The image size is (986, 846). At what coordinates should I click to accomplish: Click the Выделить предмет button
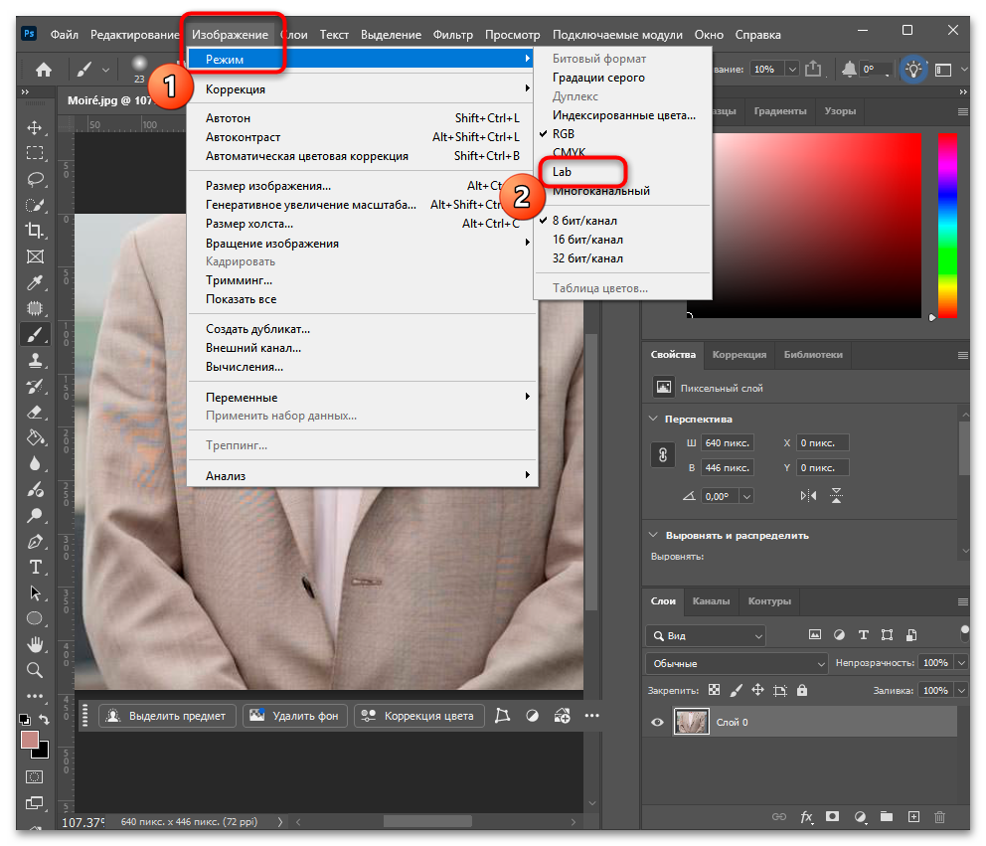(x=167, y=716)
